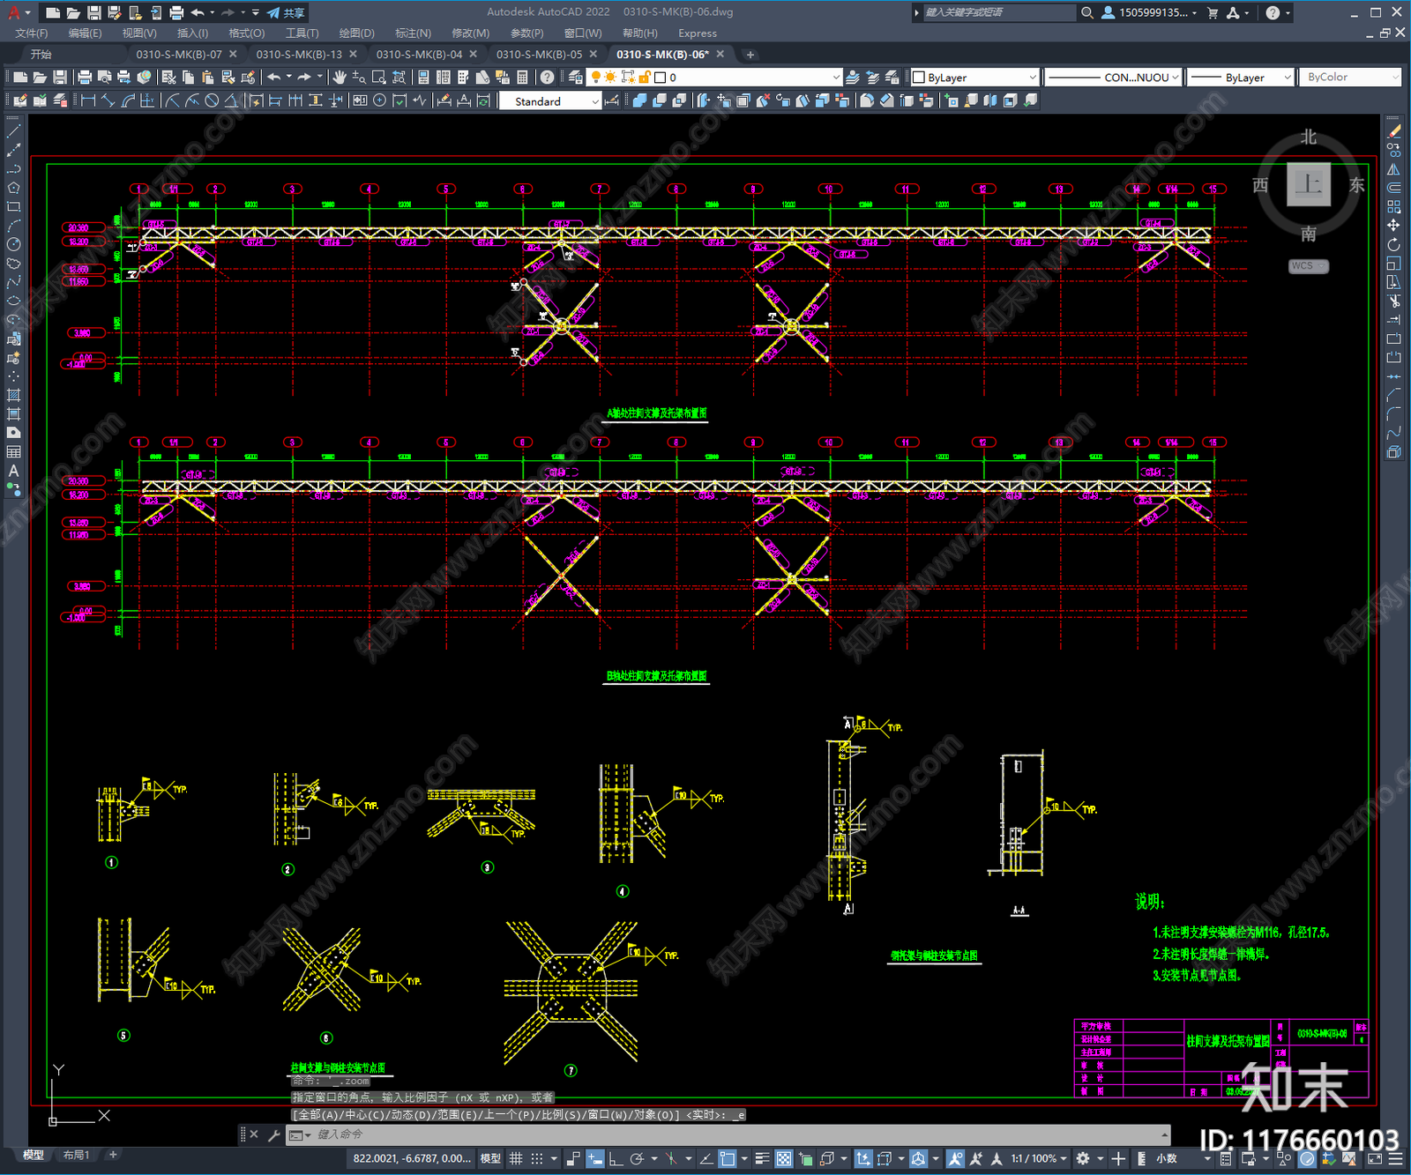This screenshot has height=1175, width=1411.
Task: Click the WCS button below the ViewCube
Action: pos(1307,266)
